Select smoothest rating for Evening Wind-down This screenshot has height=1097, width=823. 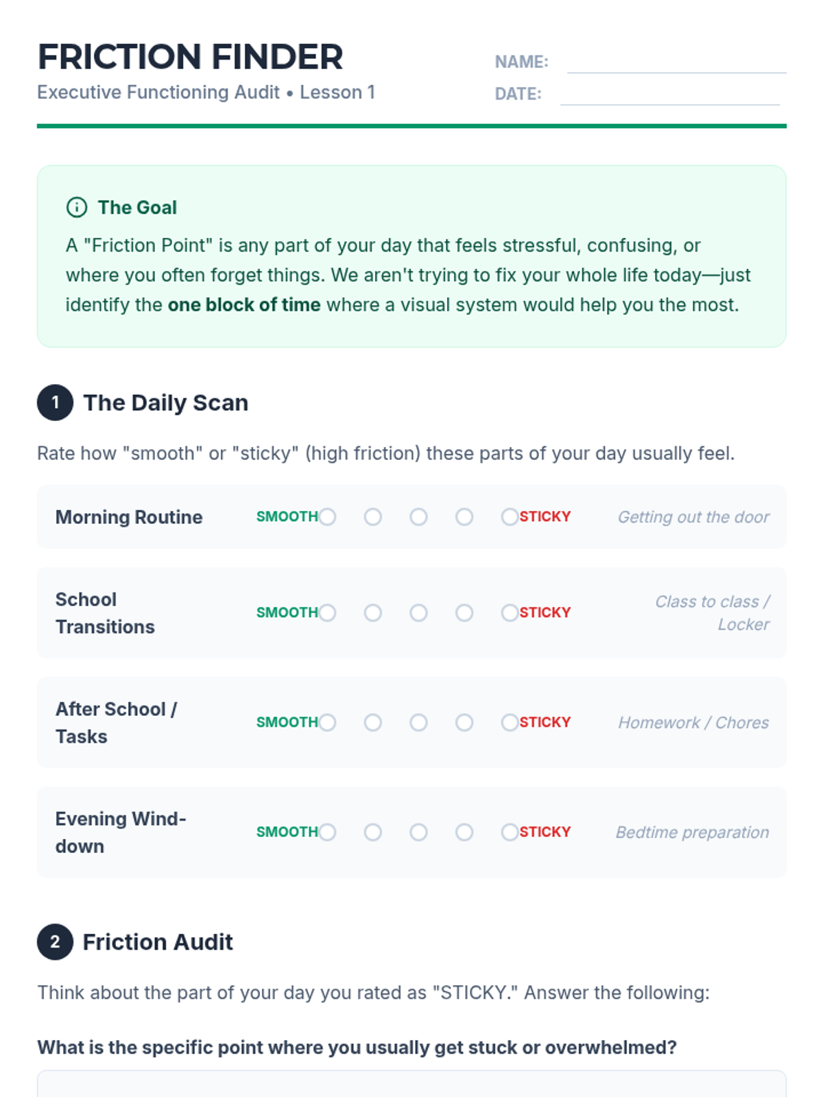(328, 832)
